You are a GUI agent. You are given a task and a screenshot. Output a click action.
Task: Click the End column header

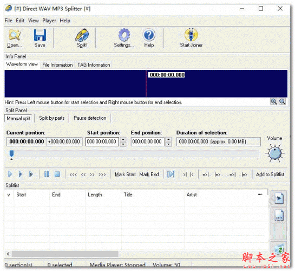tap(68, 195)
